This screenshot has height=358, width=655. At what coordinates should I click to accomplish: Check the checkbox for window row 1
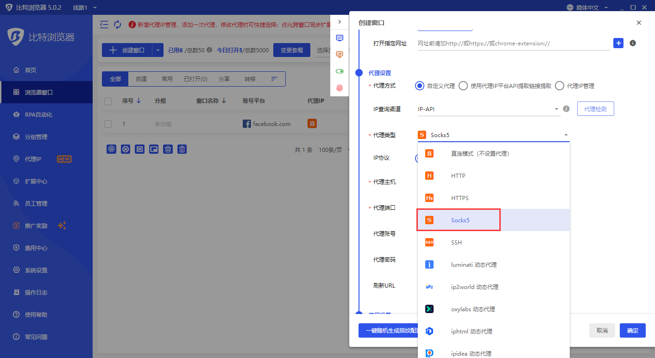(108, 124)
